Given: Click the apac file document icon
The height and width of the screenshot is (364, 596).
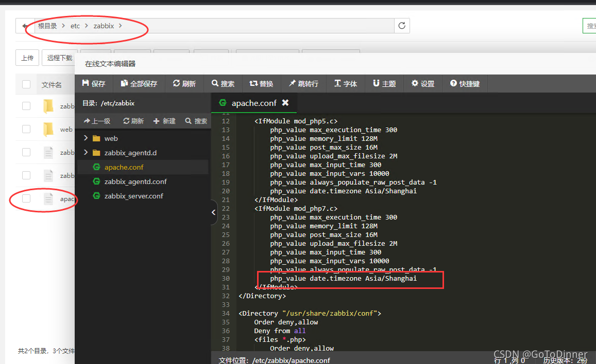Looking at the screenshot, I should point(48,198).
